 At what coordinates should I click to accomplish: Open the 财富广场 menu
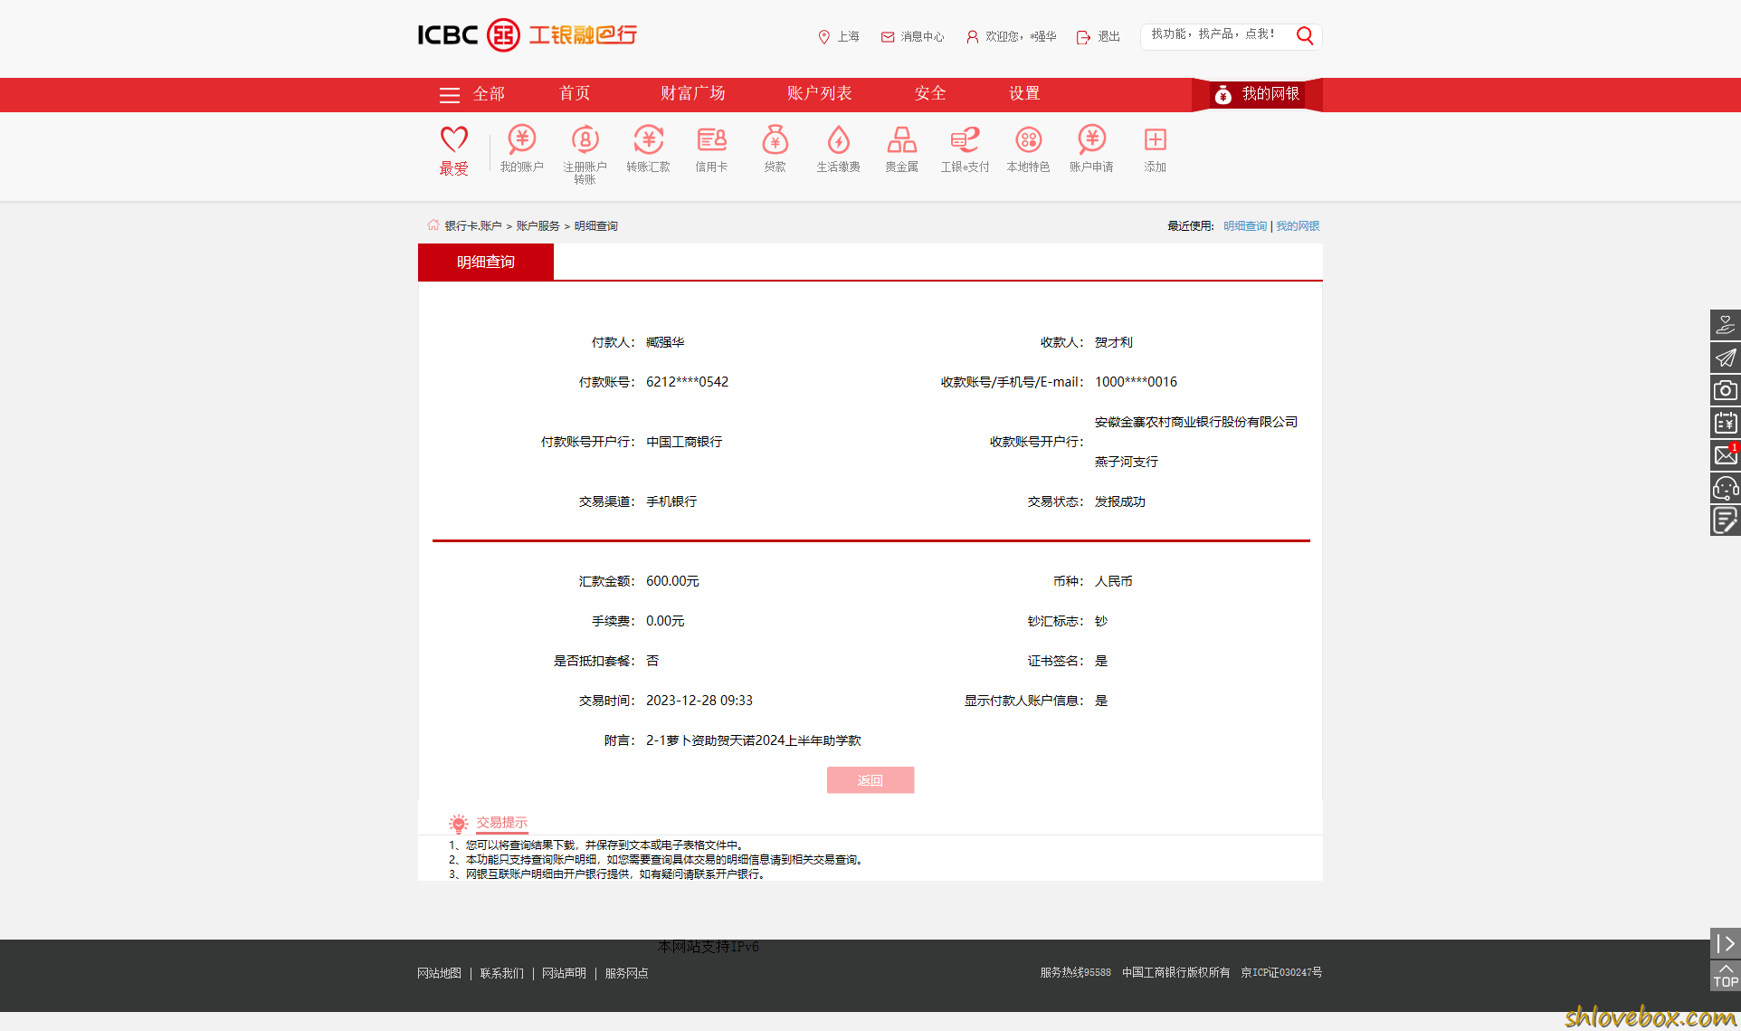(x=693, y=93)
